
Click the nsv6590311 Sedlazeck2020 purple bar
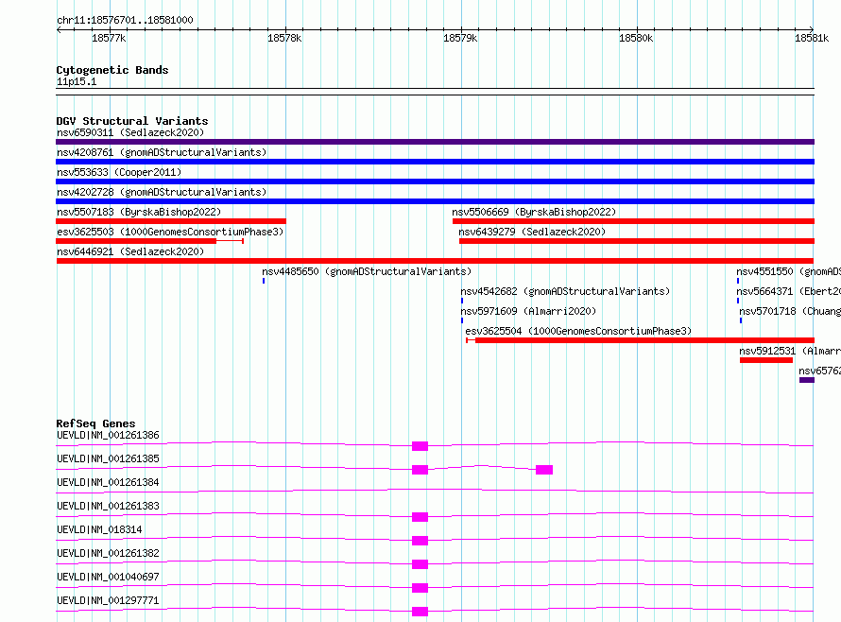(x=435, y=142)
